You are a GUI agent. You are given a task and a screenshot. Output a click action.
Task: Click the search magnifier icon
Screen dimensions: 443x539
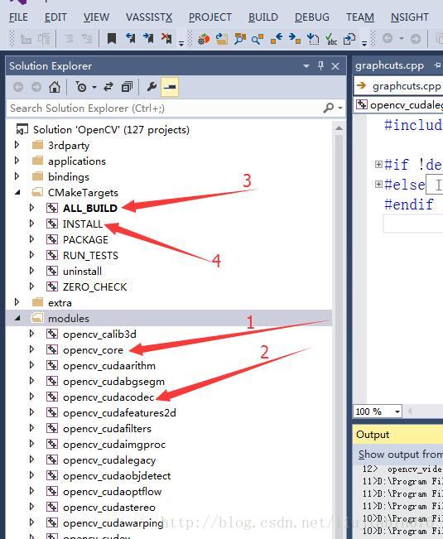pos(329,108)
